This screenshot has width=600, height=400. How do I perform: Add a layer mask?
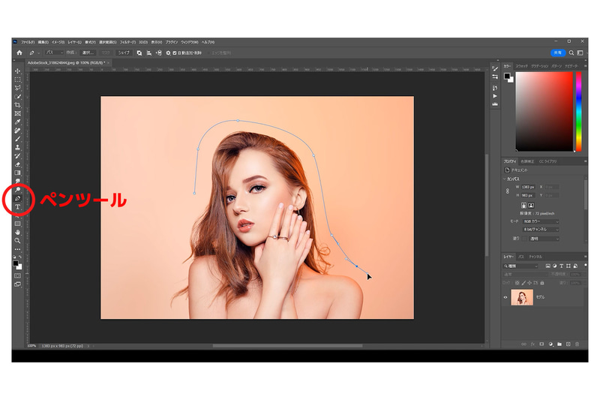pos(541,344)
